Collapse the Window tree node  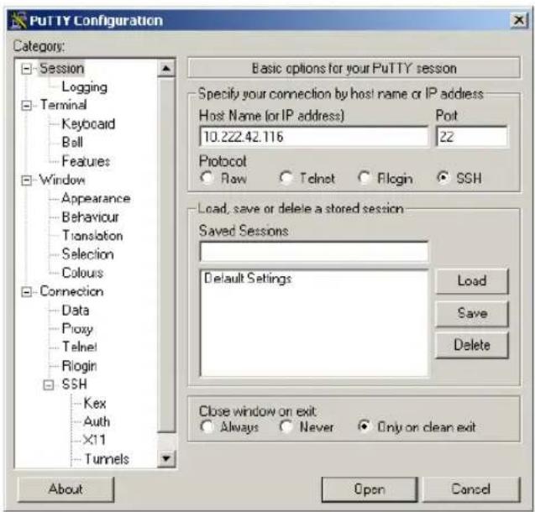pos(26,180)
